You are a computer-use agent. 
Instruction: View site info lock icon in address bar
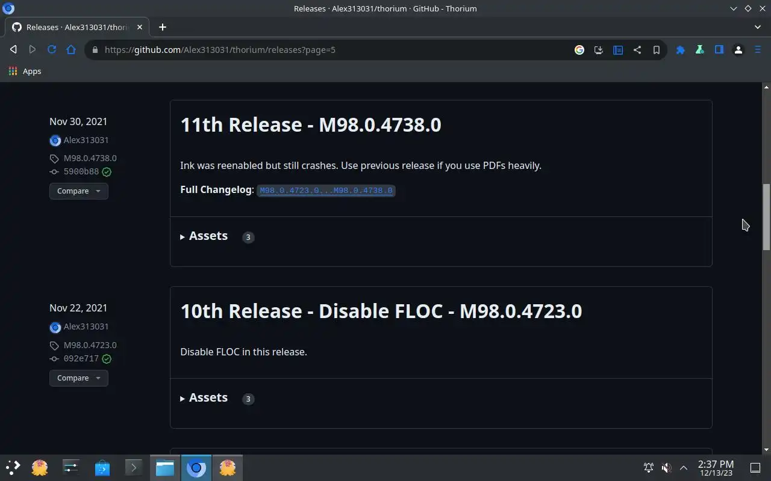click(95, 50)
